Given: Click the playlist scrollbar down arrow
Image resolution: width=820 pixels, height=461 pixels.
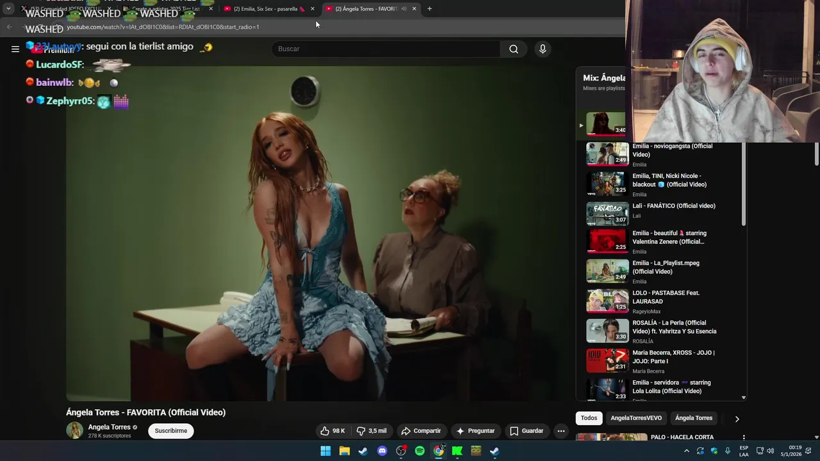Looking at the screenshot, I should point(744,398).
